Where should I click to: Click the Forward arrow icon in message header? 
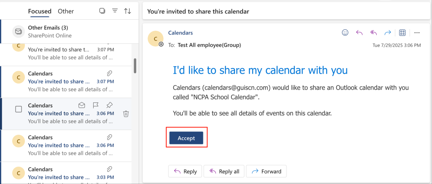(x=388, y=32)
